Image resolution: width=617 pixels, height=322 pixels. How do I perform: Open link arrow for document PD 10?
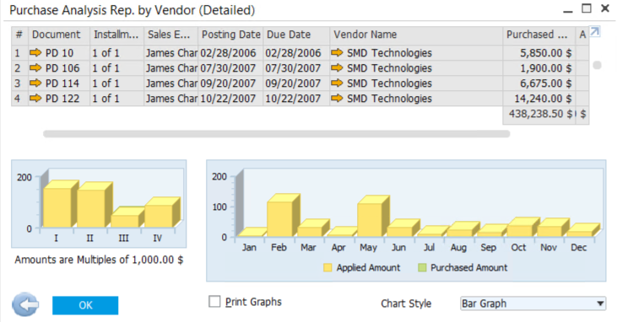pyautogui.click(x=35, y=53)
